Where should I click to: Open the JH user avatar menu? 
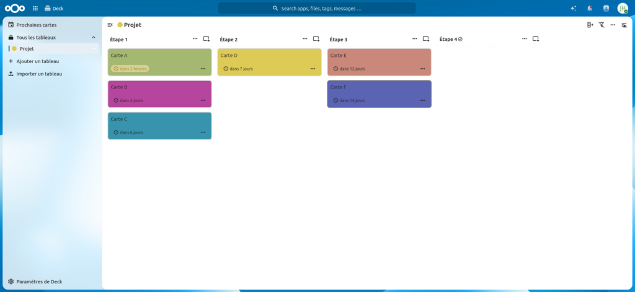623,8
